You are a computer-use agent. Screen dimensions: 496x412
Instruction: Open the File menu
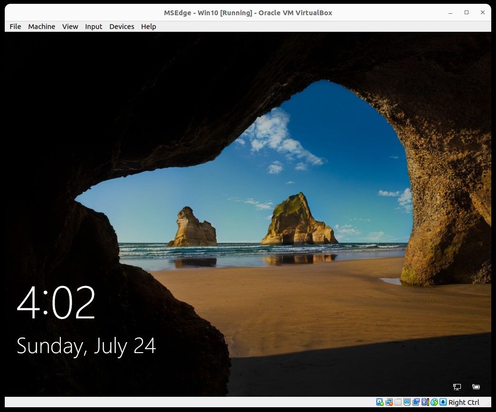tap(15, 27)
